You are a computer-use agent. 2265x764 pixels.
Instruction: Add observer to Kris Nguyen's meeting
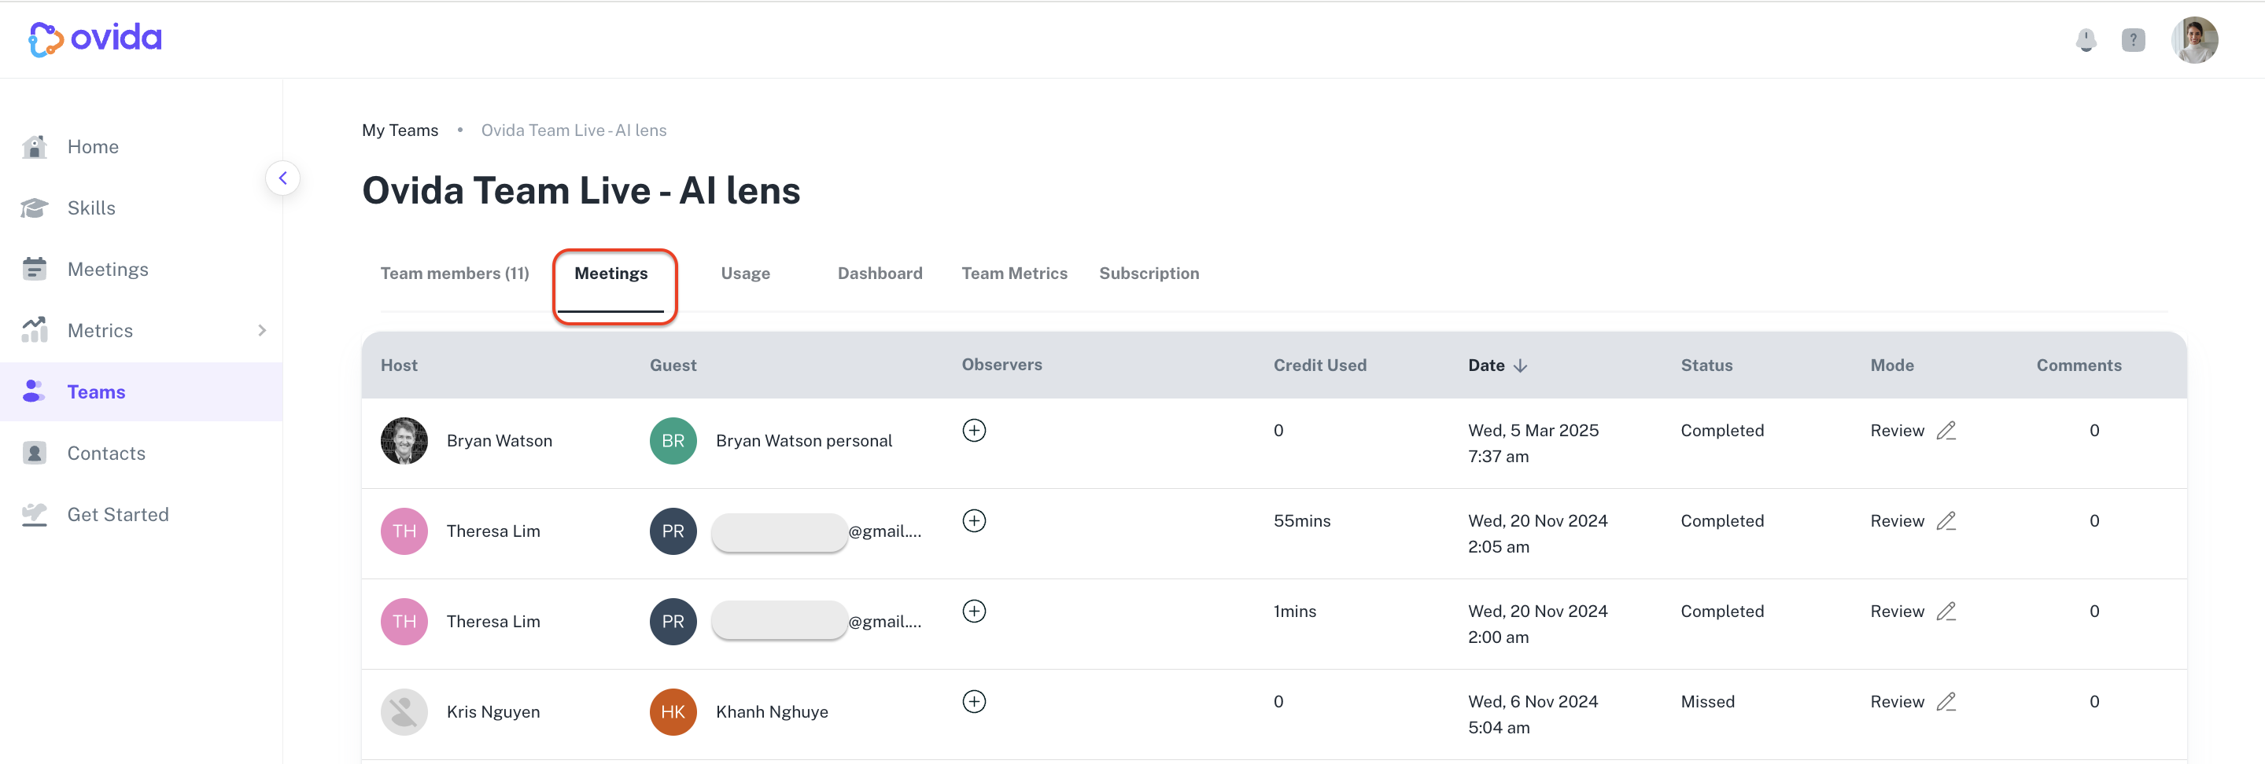(974, 702)
